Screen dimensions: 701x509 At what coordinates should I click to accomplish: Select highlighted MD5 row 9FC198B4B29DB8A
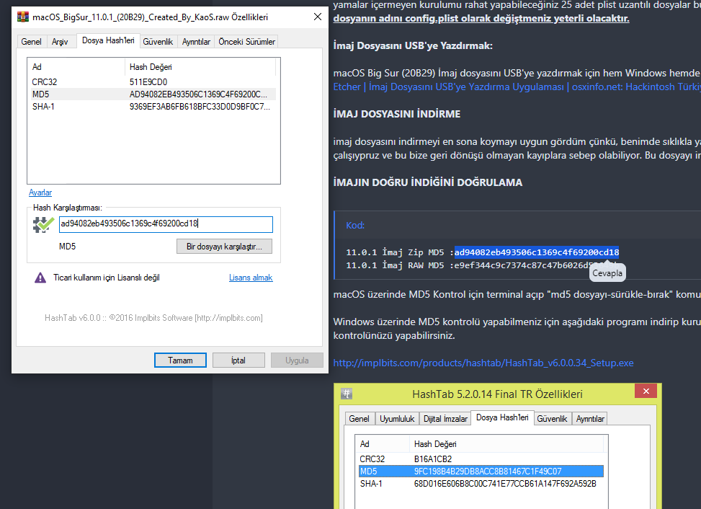point(481,471)
